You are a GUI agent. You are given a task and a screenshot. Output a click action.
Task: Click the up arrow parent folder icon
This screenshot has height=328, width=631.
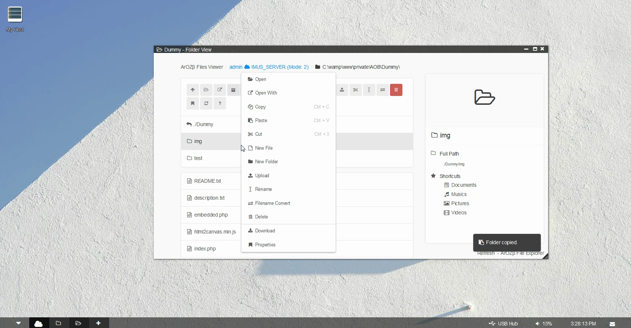193,90
